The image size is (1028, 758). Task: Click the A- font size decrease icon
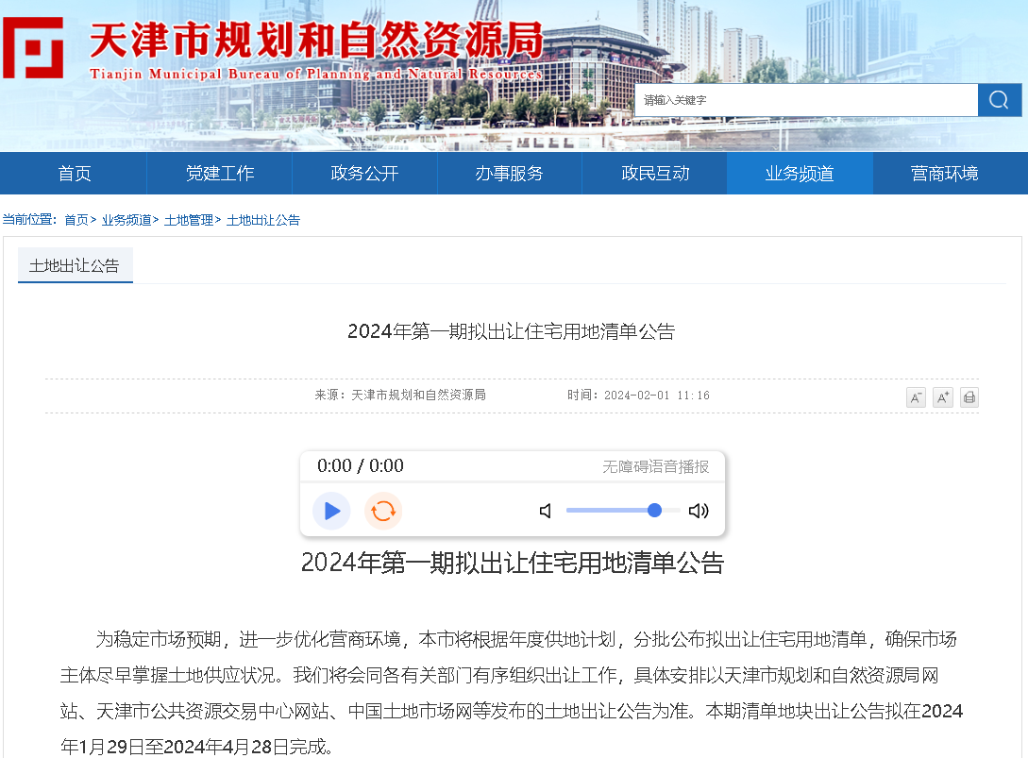916,397
